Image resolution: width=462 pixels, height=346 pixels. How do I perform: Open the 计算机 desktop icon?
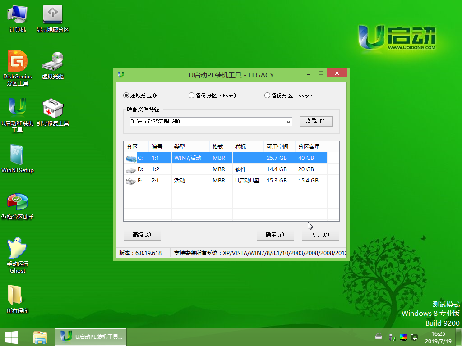click(x=18, y=18)
